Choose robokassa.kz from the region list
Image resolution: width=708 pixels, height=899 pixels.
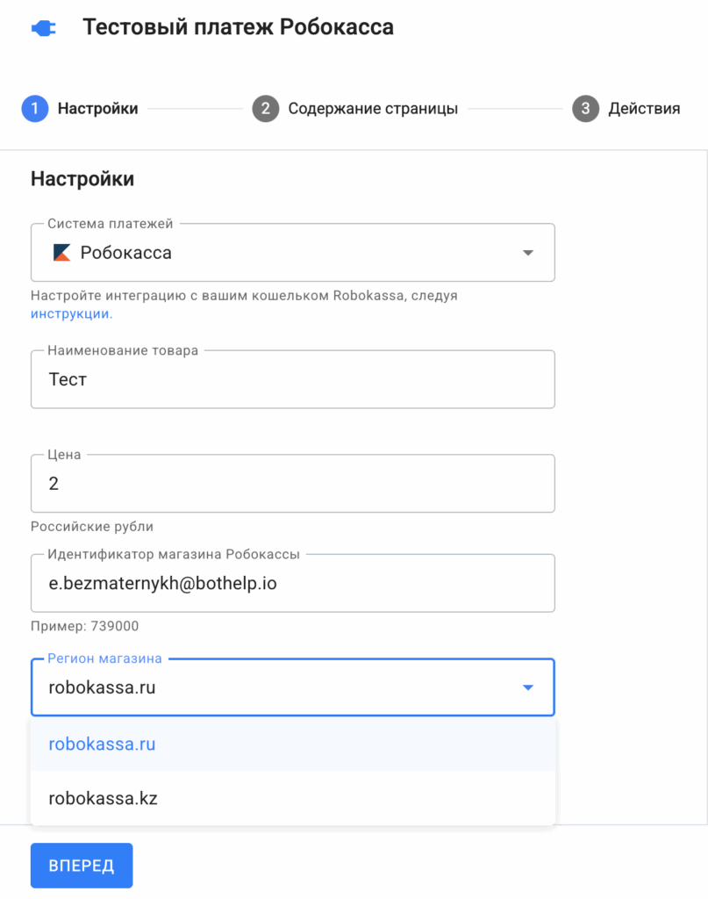pos(103,799)
